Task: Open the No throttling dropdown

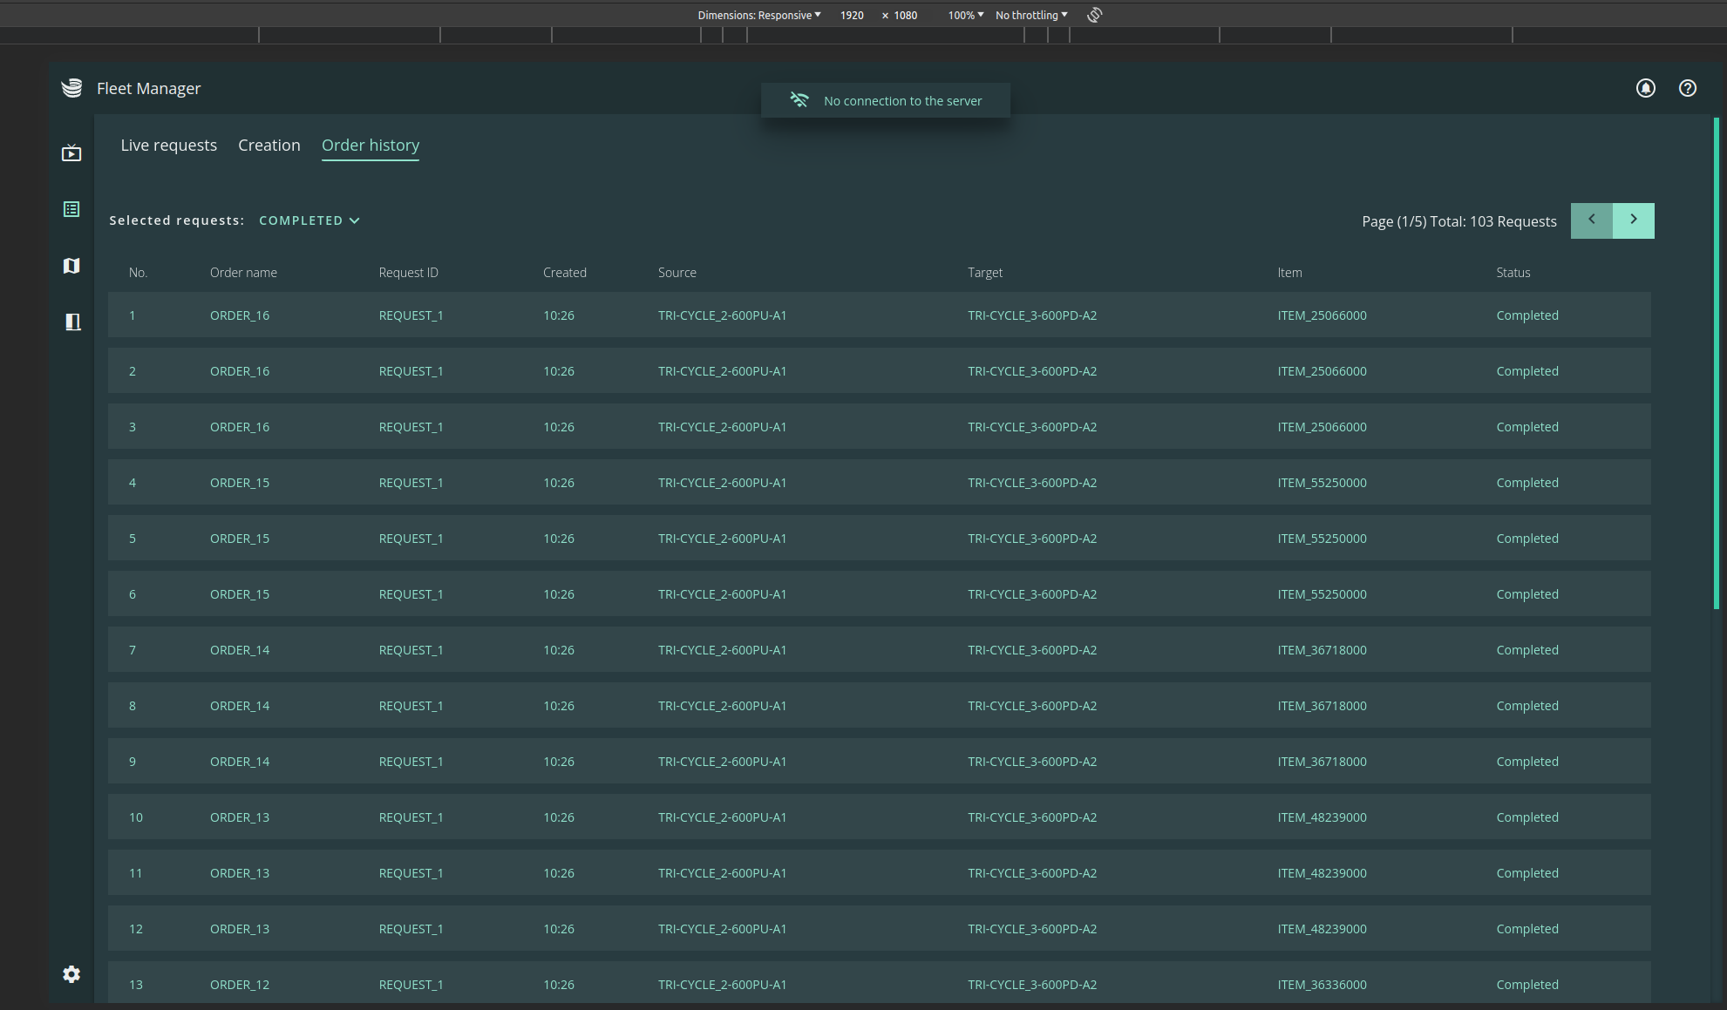Action: pos(1031,15)
